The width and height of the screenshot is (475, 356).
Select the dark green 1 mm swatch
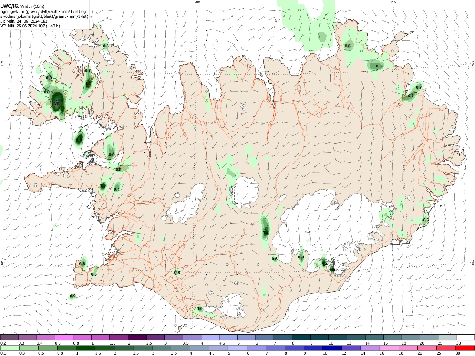pyautogui.click(x=86, y=348)
